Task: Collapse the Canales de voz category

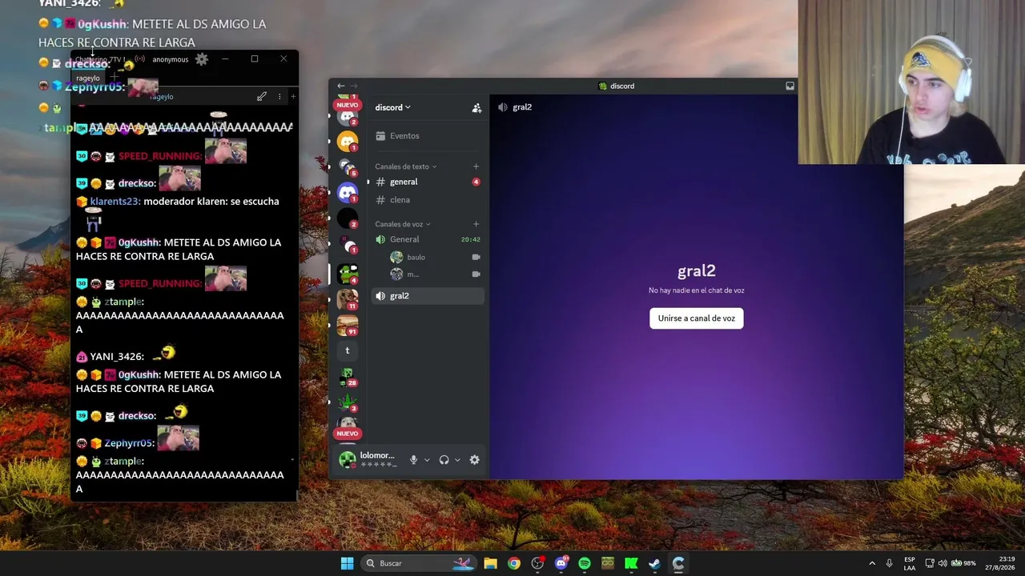Action: click(403, 224)
